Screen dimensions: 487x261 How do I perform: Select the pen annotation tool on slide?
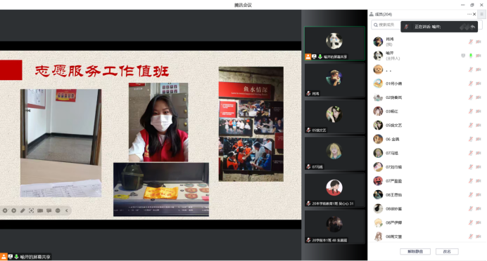[x=23, y=210]
